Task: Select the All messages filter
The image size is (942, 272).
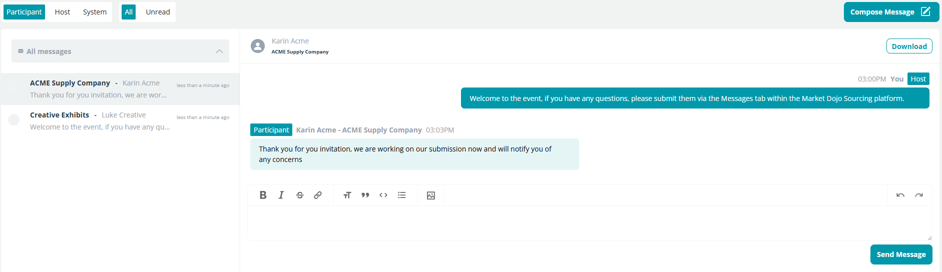Action: coord(129,12)
